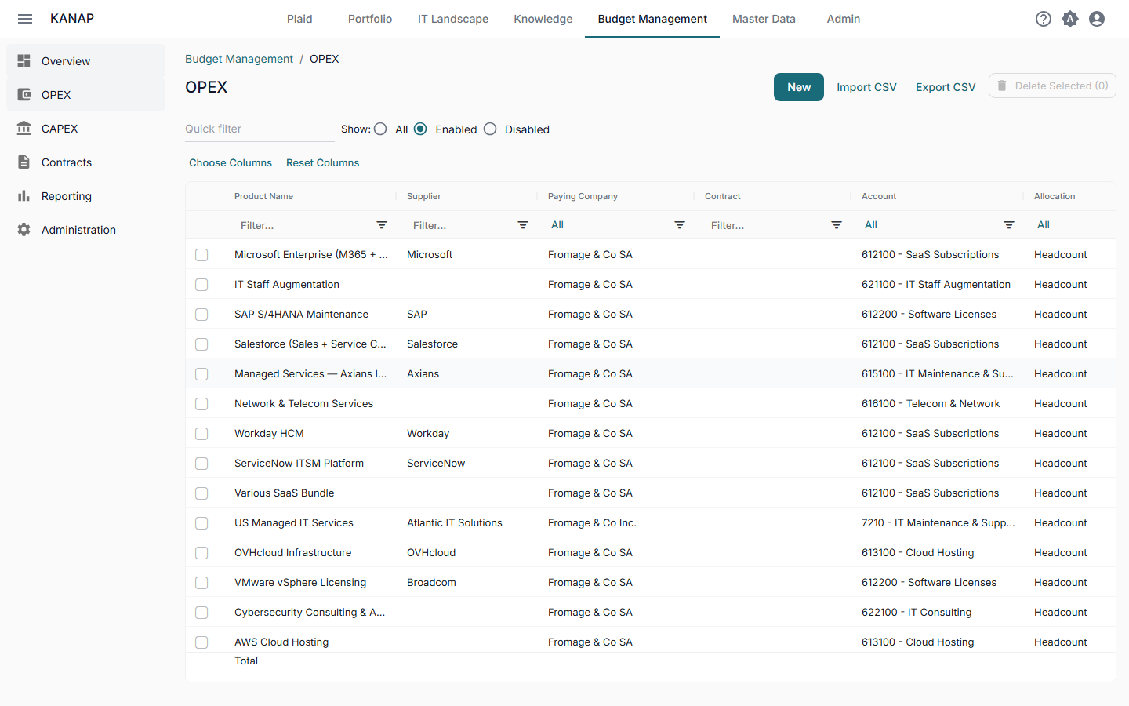
Task: Open the hamburger navigation menu
Action: [x=25, y=19]
